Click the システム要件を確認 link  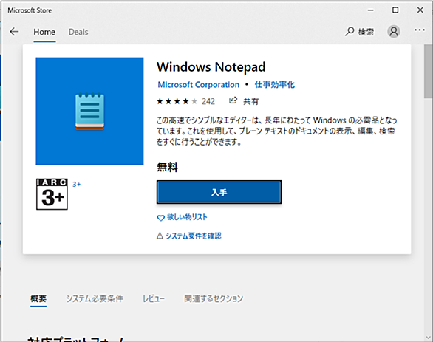click(194, 236)
